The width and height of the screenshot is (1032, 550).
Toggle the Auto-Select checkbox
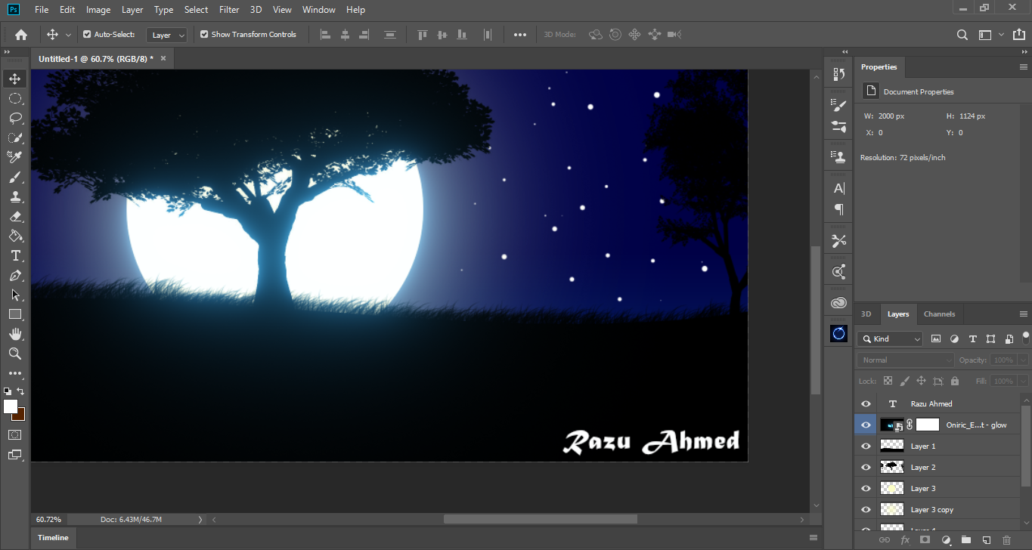click(87, 35)
